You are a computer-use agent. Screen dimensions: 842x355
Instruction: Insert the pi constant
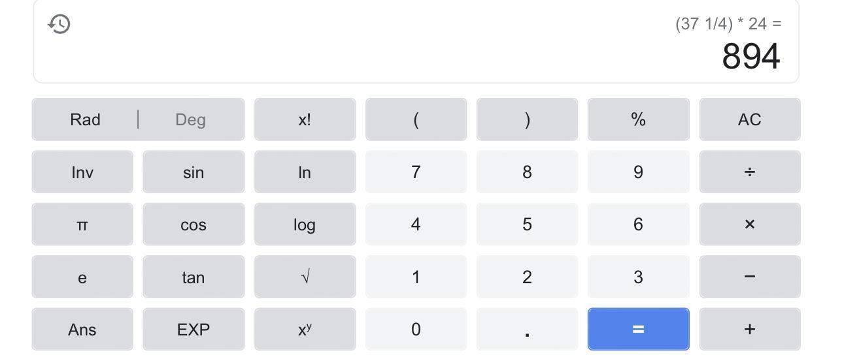pyautogui.click(x=82, y=224)
